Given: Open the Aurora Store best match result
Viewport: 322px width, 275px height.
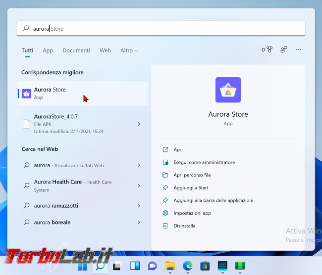Looking at the screenshot, I should [83, 93].
